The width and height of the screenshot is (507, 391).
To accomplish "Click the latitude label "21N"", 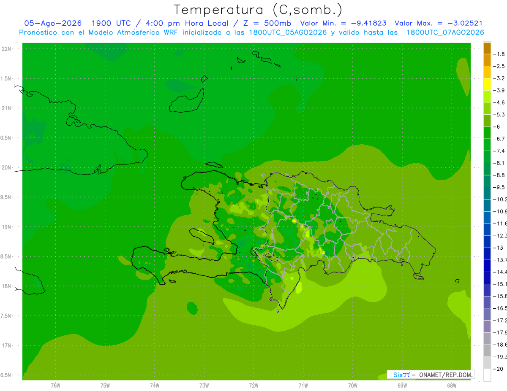I will [6, 108].
